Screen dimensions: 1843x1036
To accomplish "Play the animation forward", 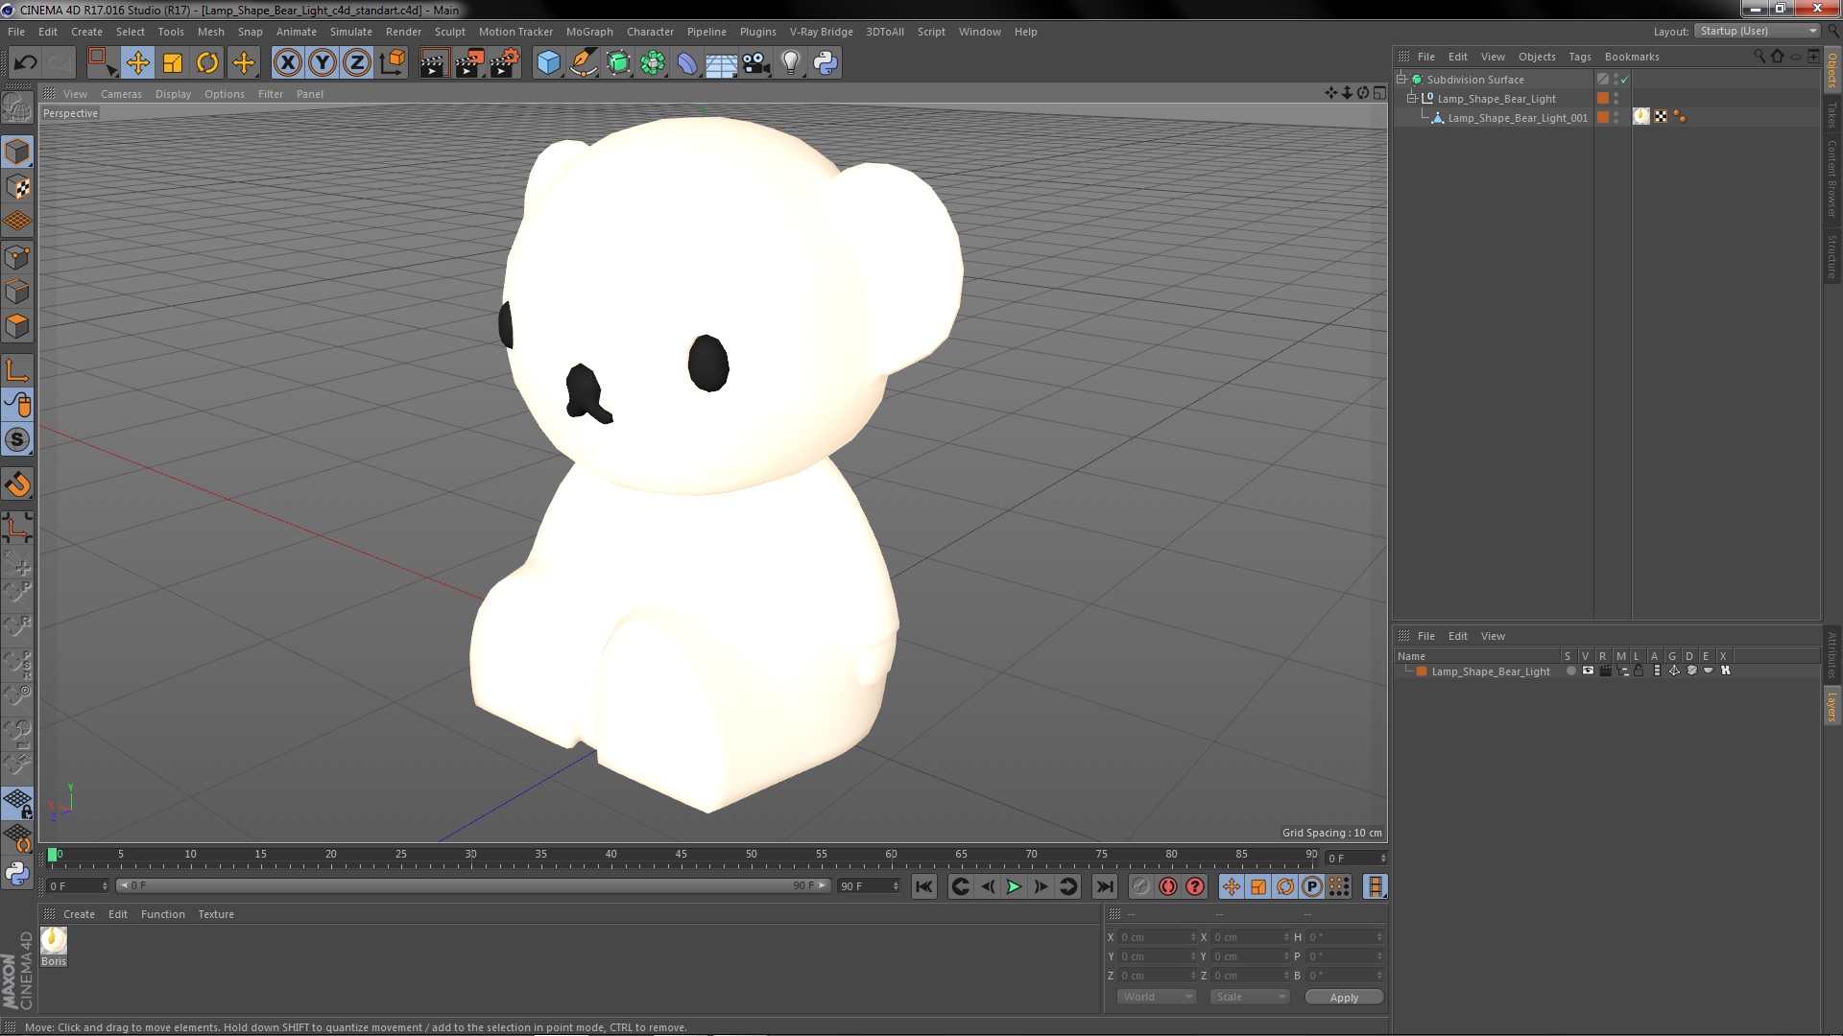I will (x=1014, y=886).
